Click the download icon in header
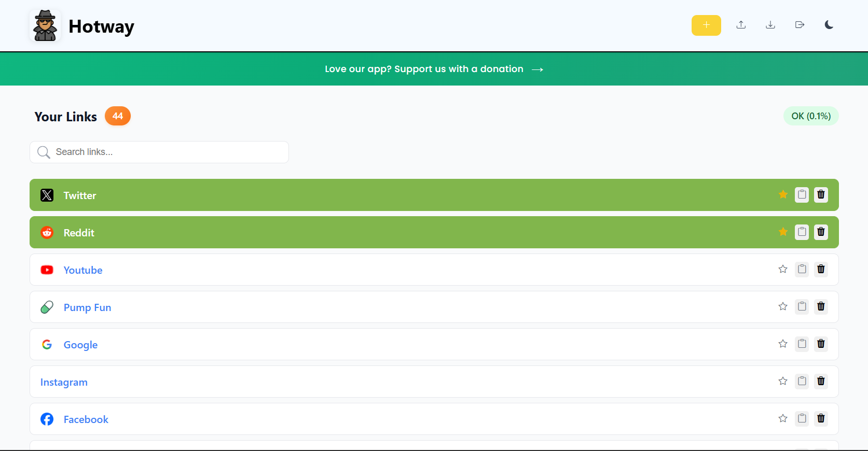 coord(770,25)
